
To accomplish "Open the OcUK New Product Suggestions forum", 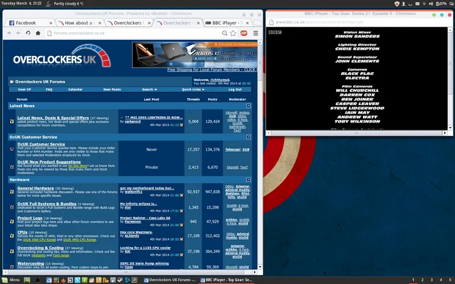I will pos(49,162).
